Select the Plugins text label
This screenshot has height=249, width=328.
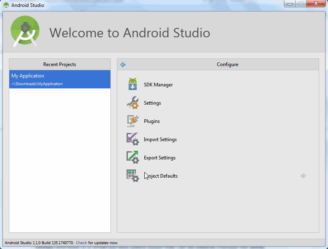(x=152, y=121)
